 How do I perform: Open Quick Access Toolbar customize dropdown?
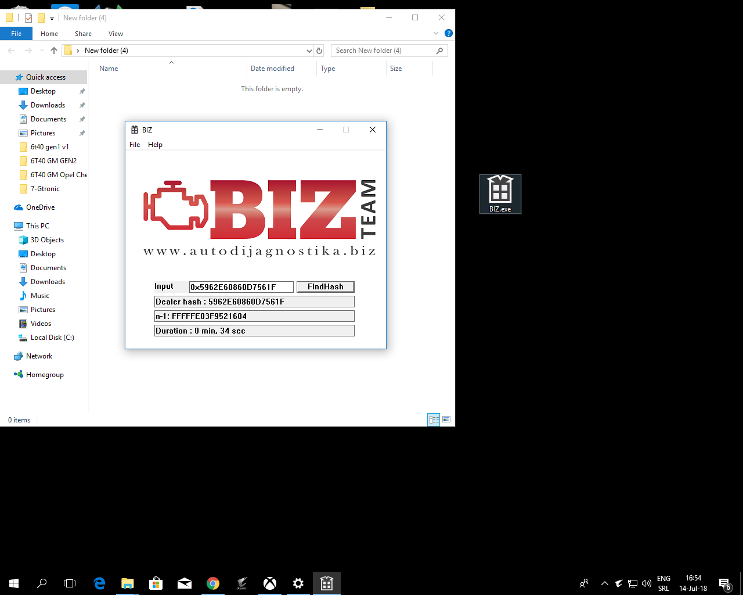click(x=52, y=19)
